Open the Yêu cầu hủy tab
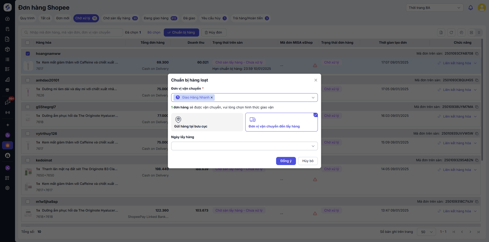The width and height of the screenshot is (489, 242). tap(213, 18)
